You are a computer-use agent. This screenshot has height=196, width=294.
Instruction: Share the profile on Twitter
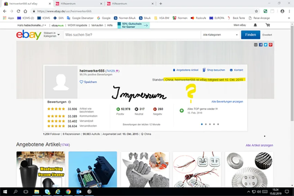266,45
